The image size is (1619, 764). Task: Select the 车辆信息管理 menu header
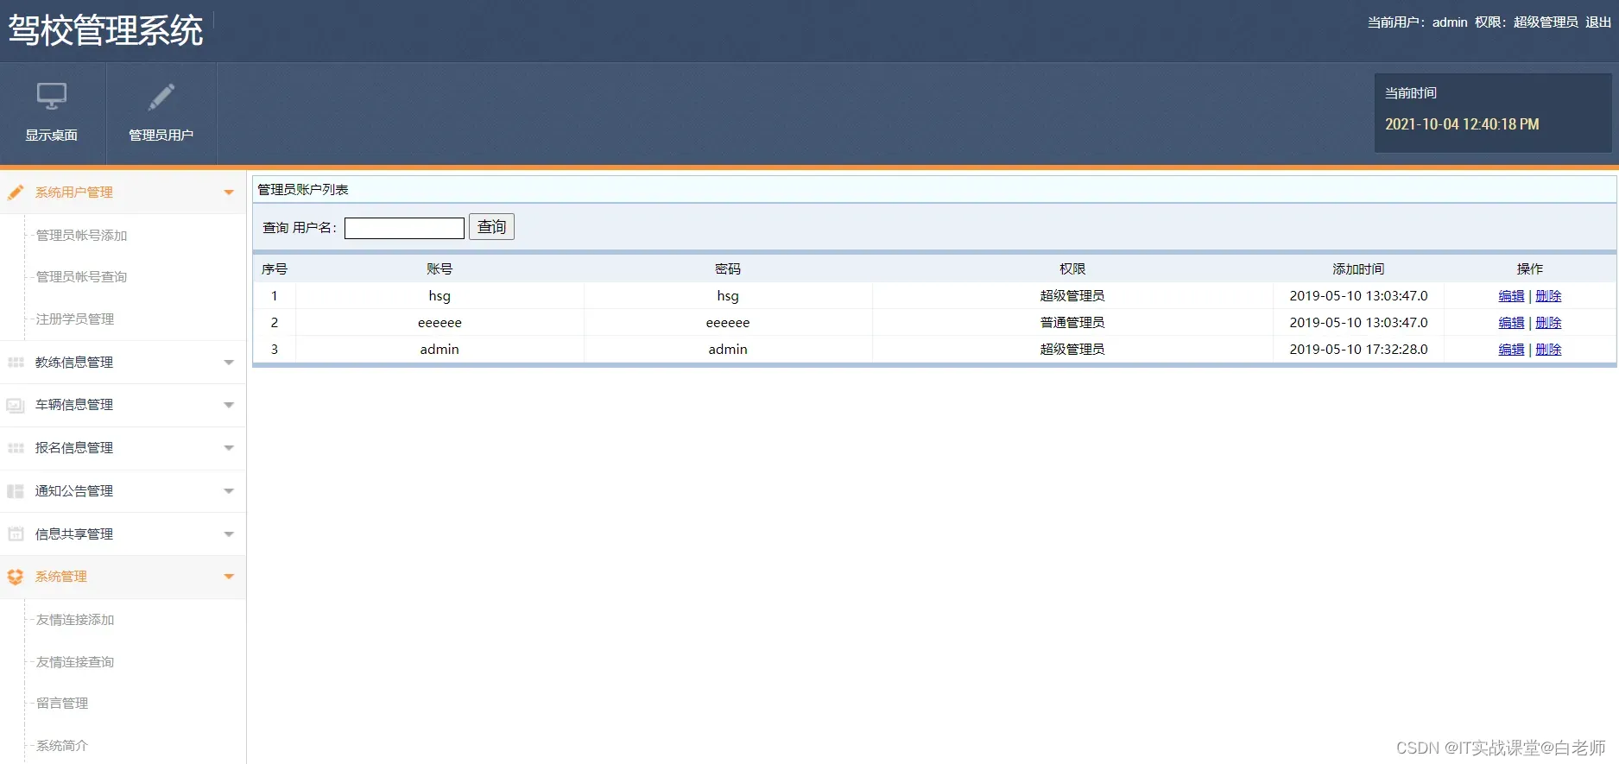(123, 405)
